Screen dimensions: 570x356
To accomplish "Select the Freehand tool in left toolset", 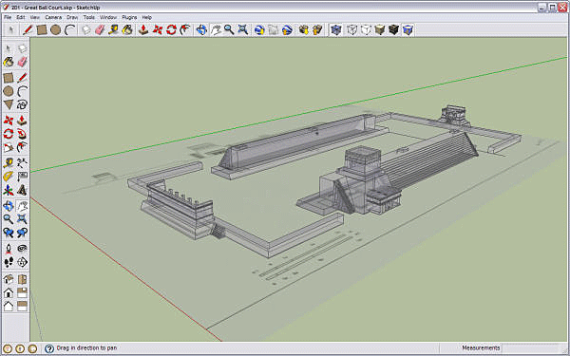I will 22,105.
